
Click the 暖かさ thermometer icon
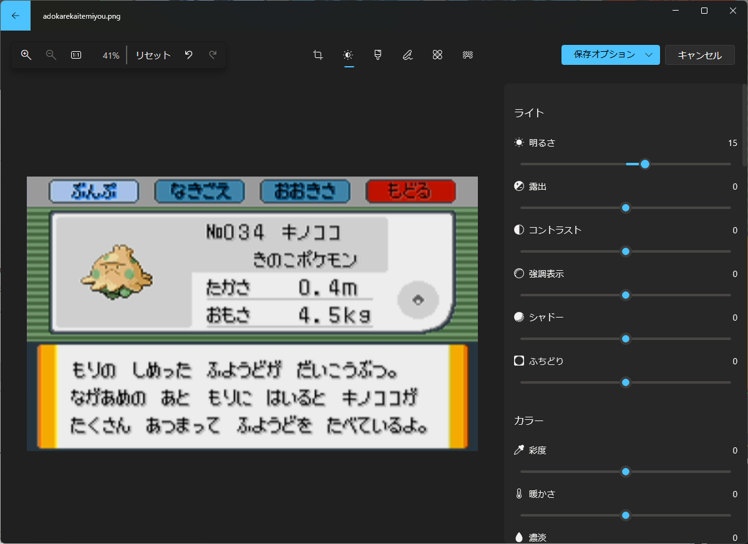point(519,493)
